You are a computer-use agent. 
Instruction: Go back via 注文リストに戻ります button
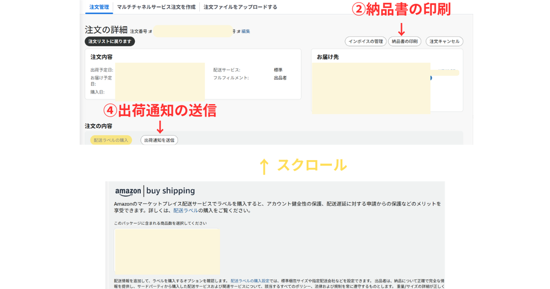[110, 41]
